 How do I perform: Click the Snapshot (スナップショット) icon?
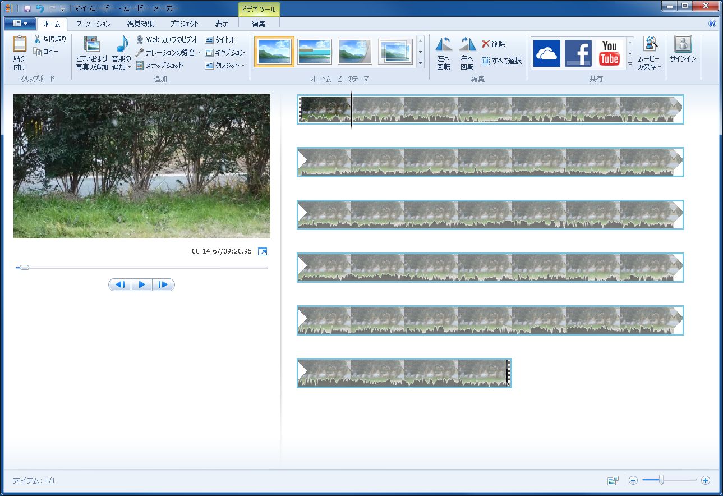[140, 66]
